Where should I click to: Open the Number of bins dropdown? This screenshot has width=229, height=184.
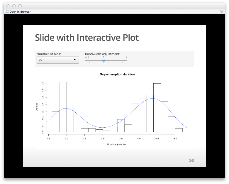coord(57,60)
